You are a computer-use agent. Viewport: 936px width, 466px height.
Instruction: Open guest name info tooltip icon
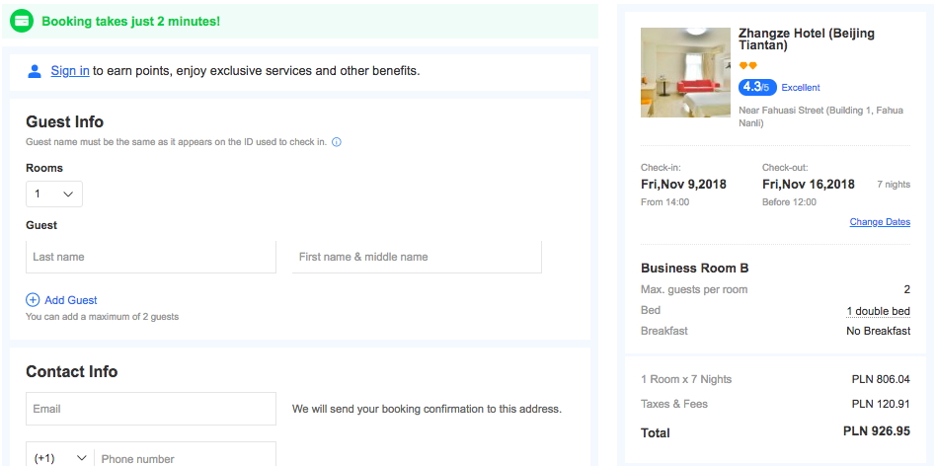click(336, 142)
